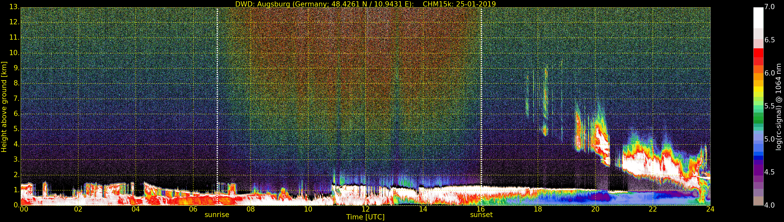
Task: Click height tick label '10.' on height axis
Action: (14, 52)
